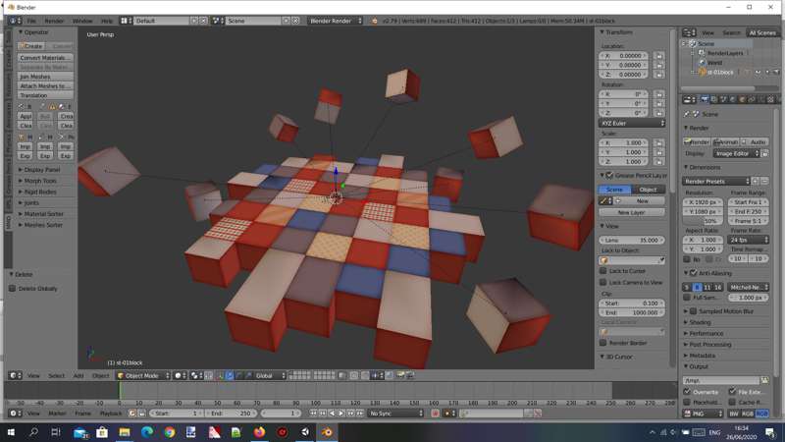This screenshot has height=442, width=785.
Task: Open the Object Mode selector
Action: coord(143,375)
